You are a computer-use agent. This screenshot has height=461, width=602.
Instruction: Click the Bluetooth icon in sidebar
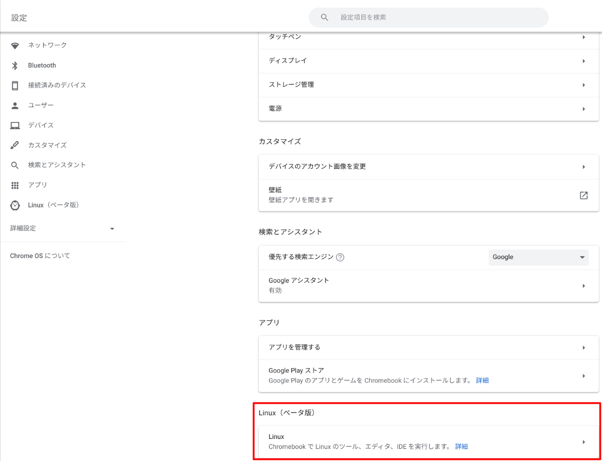(x=15, y=65)
